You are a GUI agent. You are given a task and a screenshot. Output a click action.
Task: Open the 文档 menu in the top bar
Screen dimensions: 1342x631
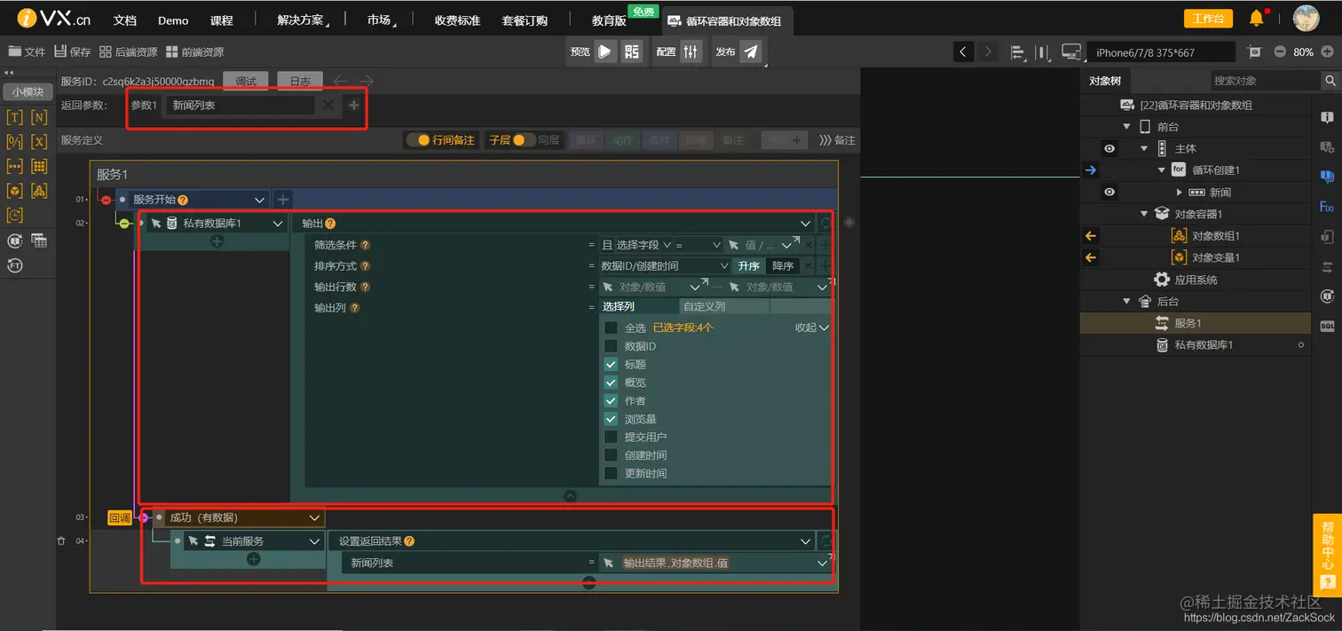(124, 20)
